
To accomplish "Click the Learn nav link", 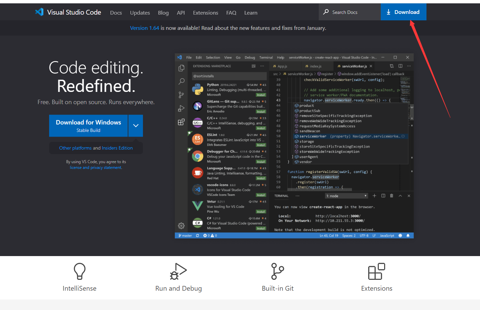I will pos(251,13).
